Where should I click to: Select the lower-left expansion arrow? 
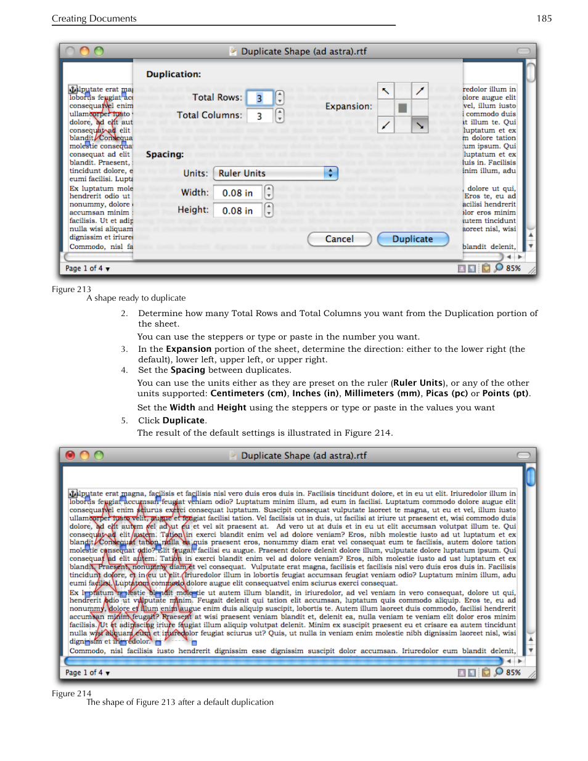pyautogui.click(x=385, y=125)
